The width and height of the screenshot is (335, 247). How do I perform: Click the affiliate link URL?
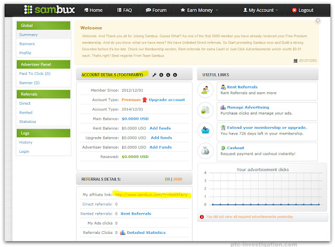coord(151,195)
